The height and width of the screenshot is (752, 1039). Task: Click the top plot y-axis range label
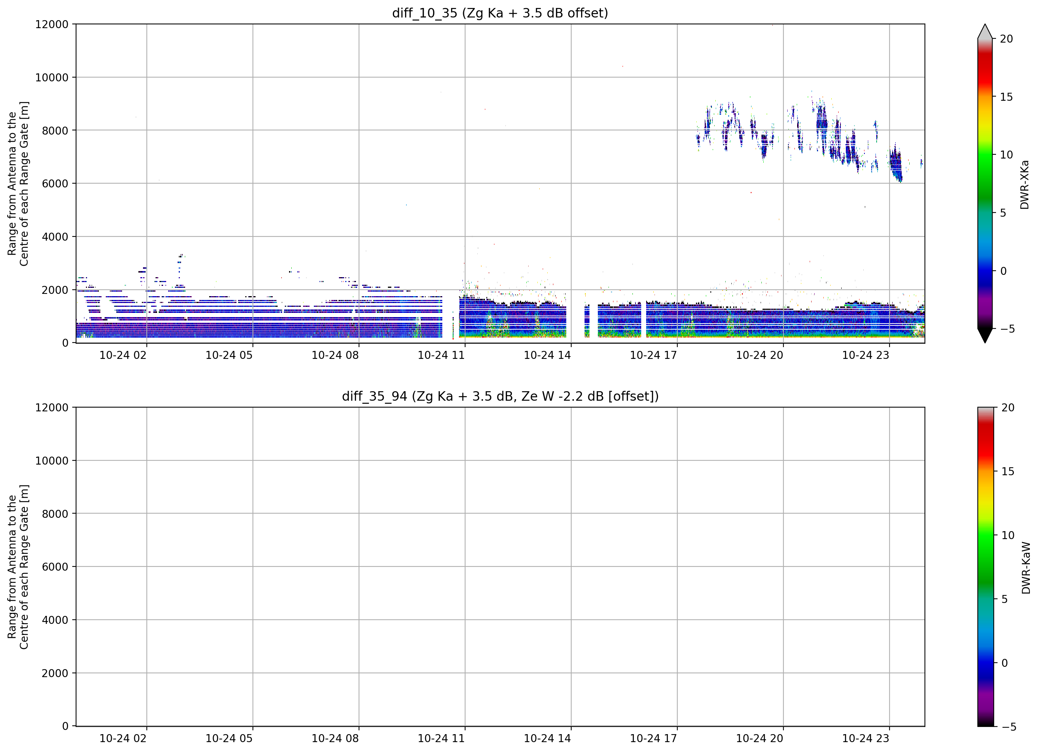pyautogui.click(x=18, y=184)
